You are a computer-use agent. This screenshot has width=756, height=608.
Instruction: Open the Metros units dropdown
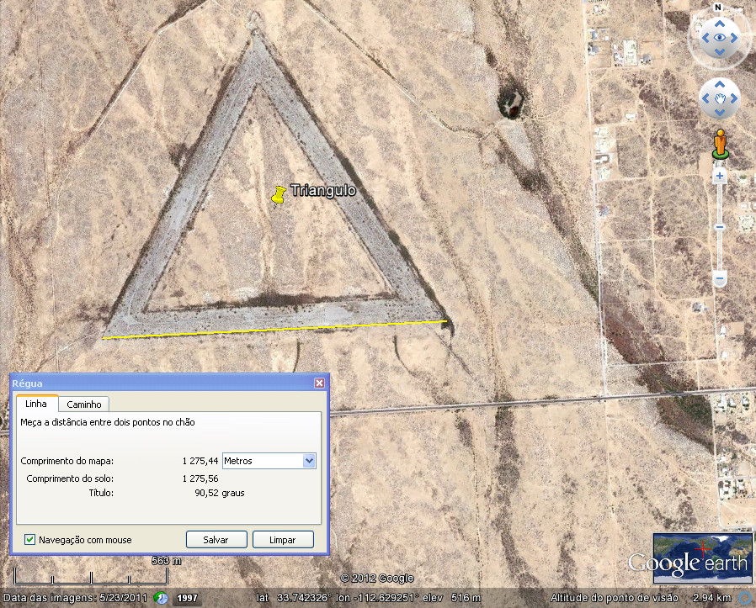308,461
